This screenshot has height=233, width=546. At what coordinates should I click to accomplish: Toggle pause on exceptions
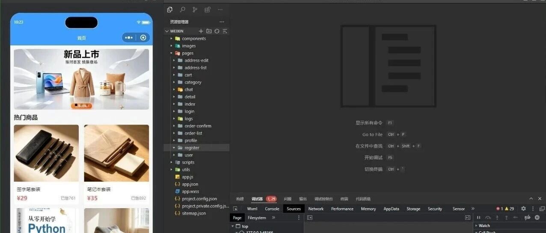click(x=537, y=218)
